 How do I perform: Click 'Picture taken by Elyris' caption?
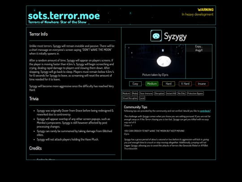click(x=155, y=75)
